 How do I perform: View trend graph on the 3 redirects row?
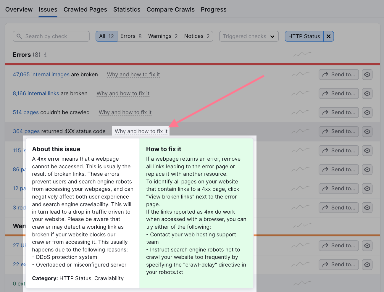point(301,207)
